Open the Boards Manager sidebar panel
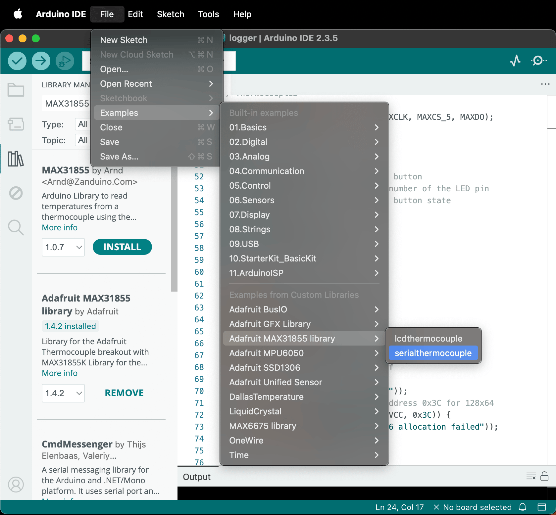This screenshot has width=556, height=515. point(16,124)
